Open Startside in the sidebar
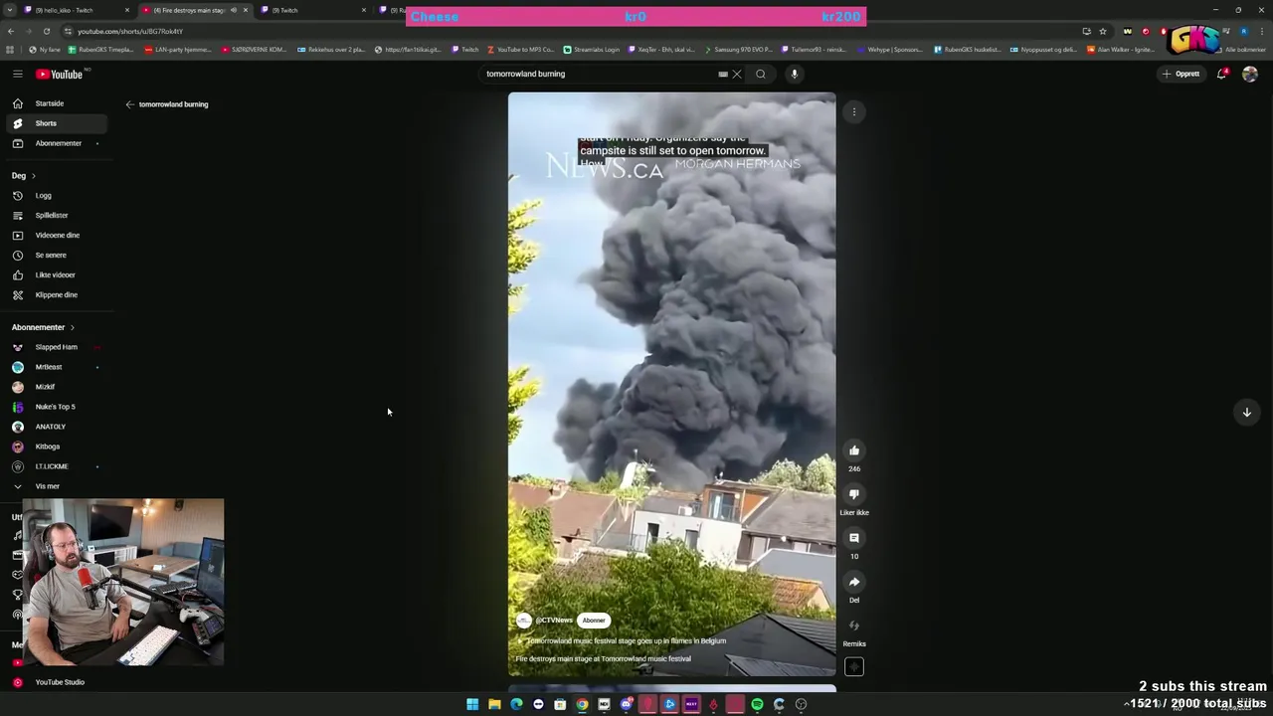The width and height of the screenshot is (1273, 716). 56,103
